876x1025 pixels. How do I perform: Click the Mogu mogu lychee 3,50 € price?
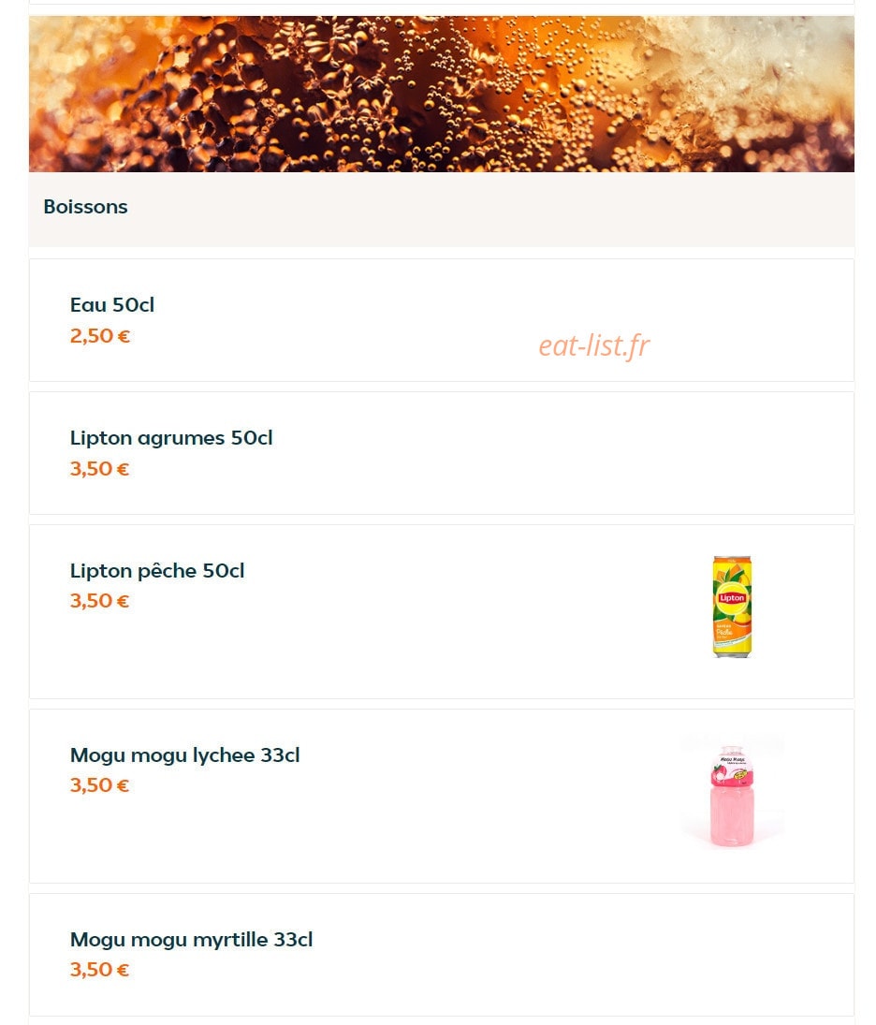[x=99, y=785]
